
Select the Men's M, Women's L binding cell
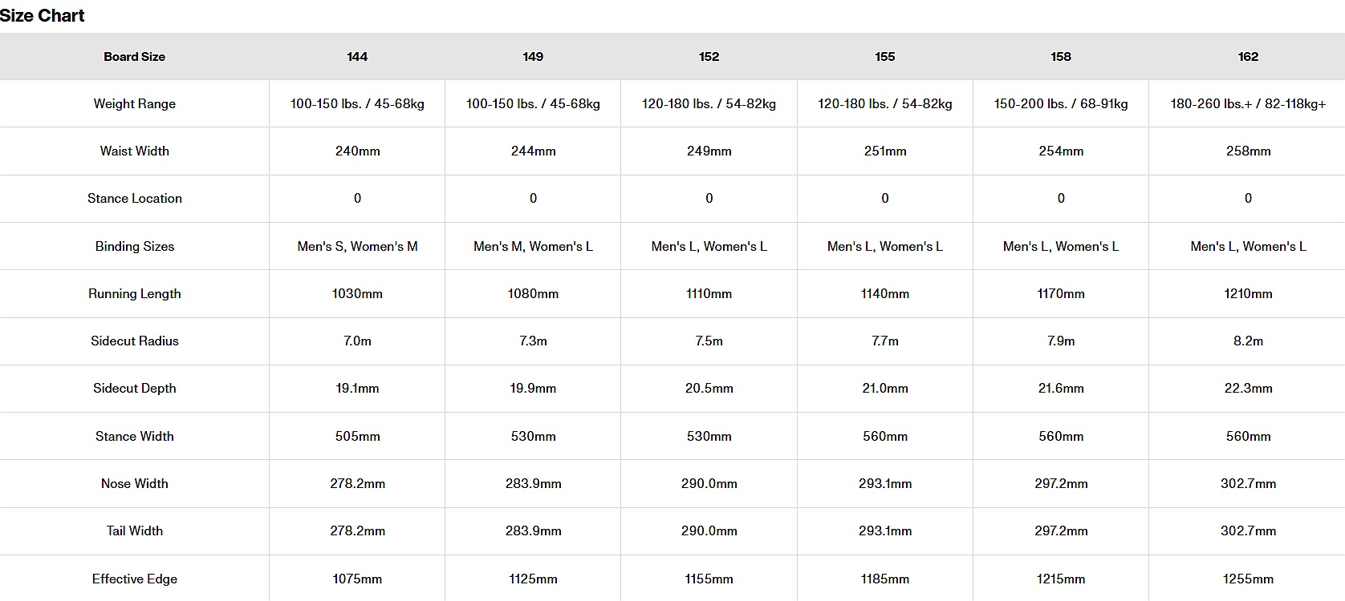pos(533,246)
